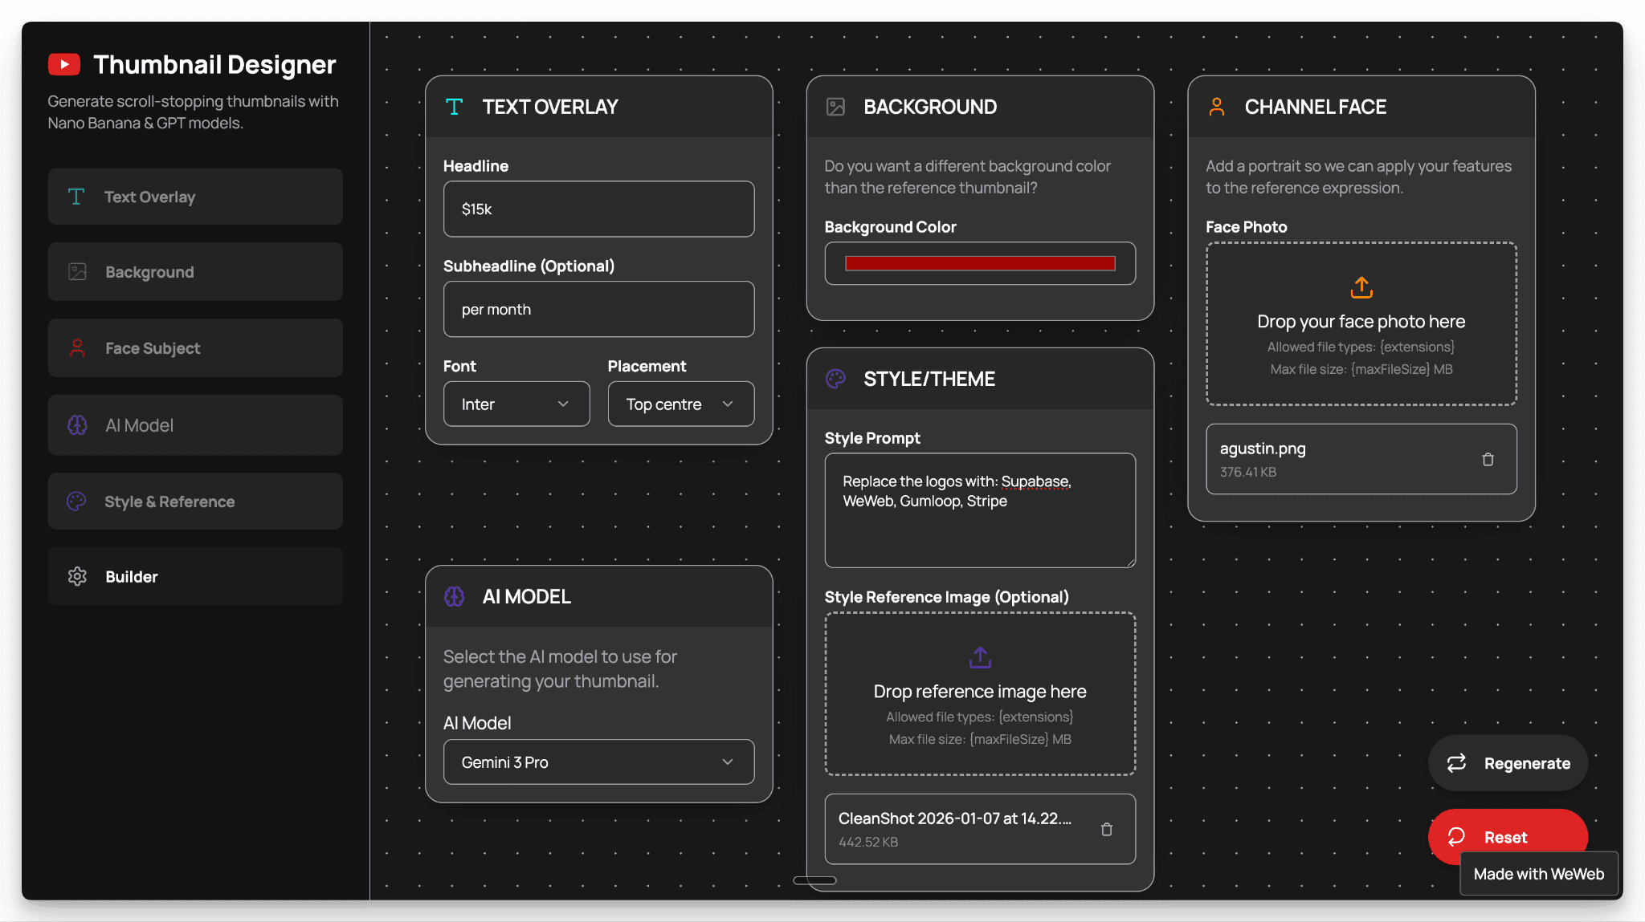Click the Regenerate button

[x=1508, y=762]
